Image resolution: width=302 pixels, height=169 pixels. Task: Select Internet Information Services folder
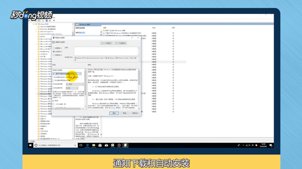(51, 34)
